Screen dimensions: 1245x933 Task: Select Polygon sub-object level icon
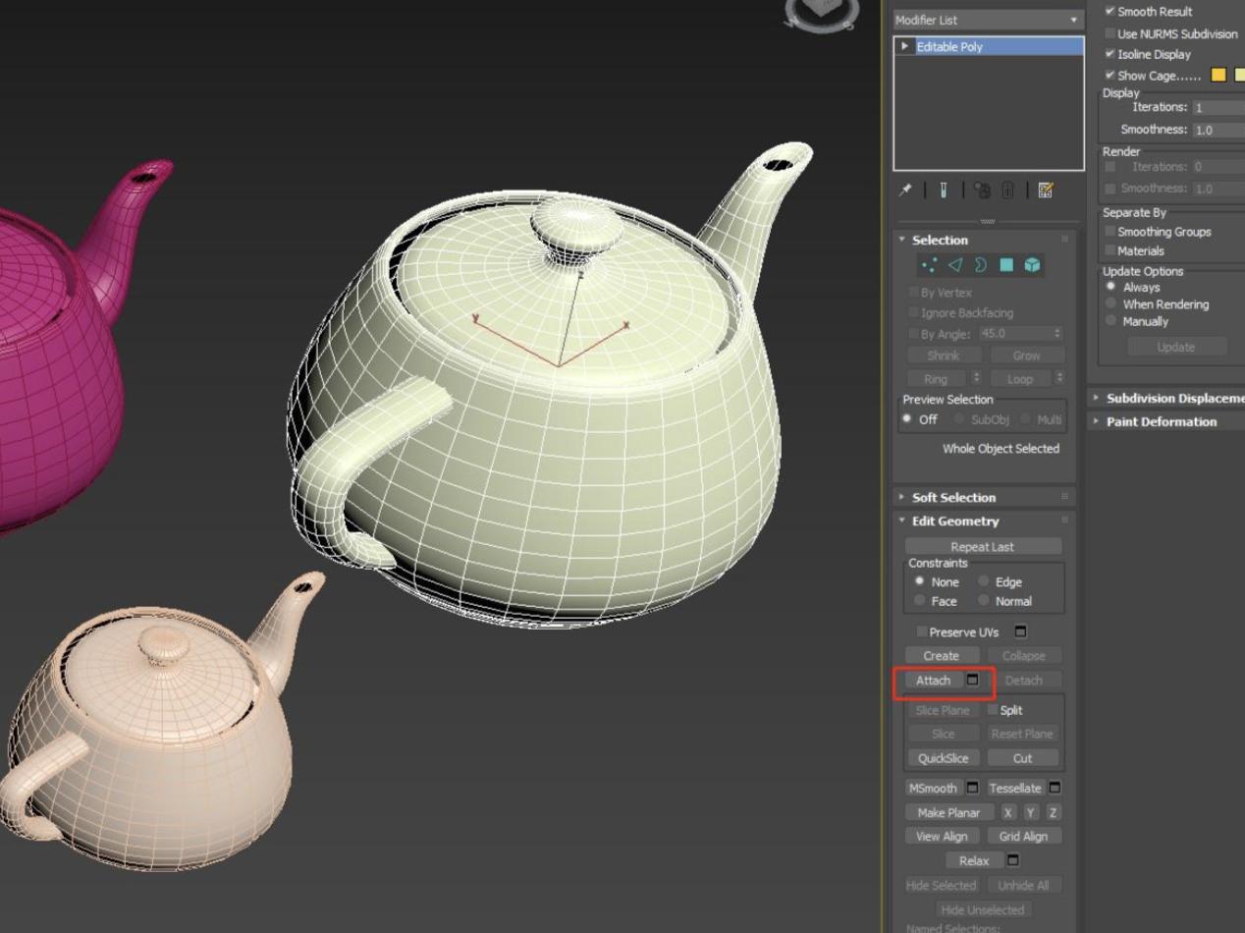pos(1005,265)
